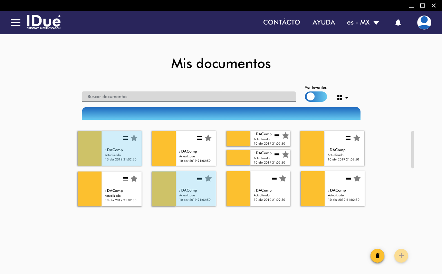The width and height of the screenshot is (442, 274).
Task: Toggle the Ver favoritos switch
Action: tap(316, 97)
